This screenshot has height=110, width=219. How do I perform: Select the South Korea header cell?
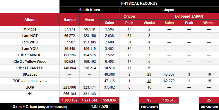[90, 10]
